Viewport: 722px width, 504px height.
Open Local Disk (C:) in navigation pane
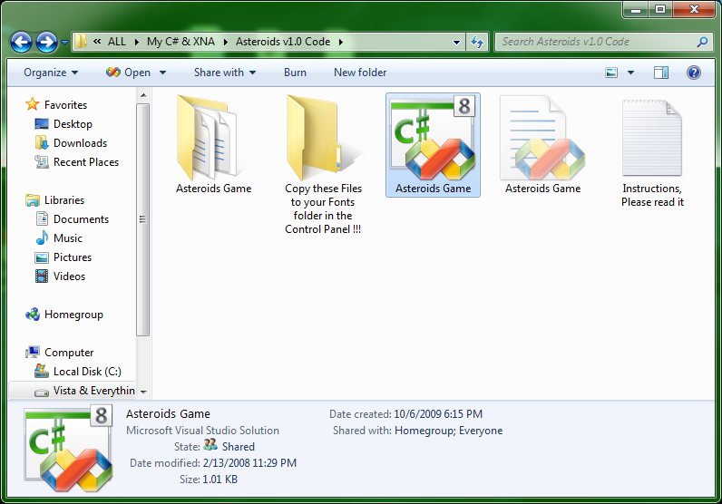[86, 372]
